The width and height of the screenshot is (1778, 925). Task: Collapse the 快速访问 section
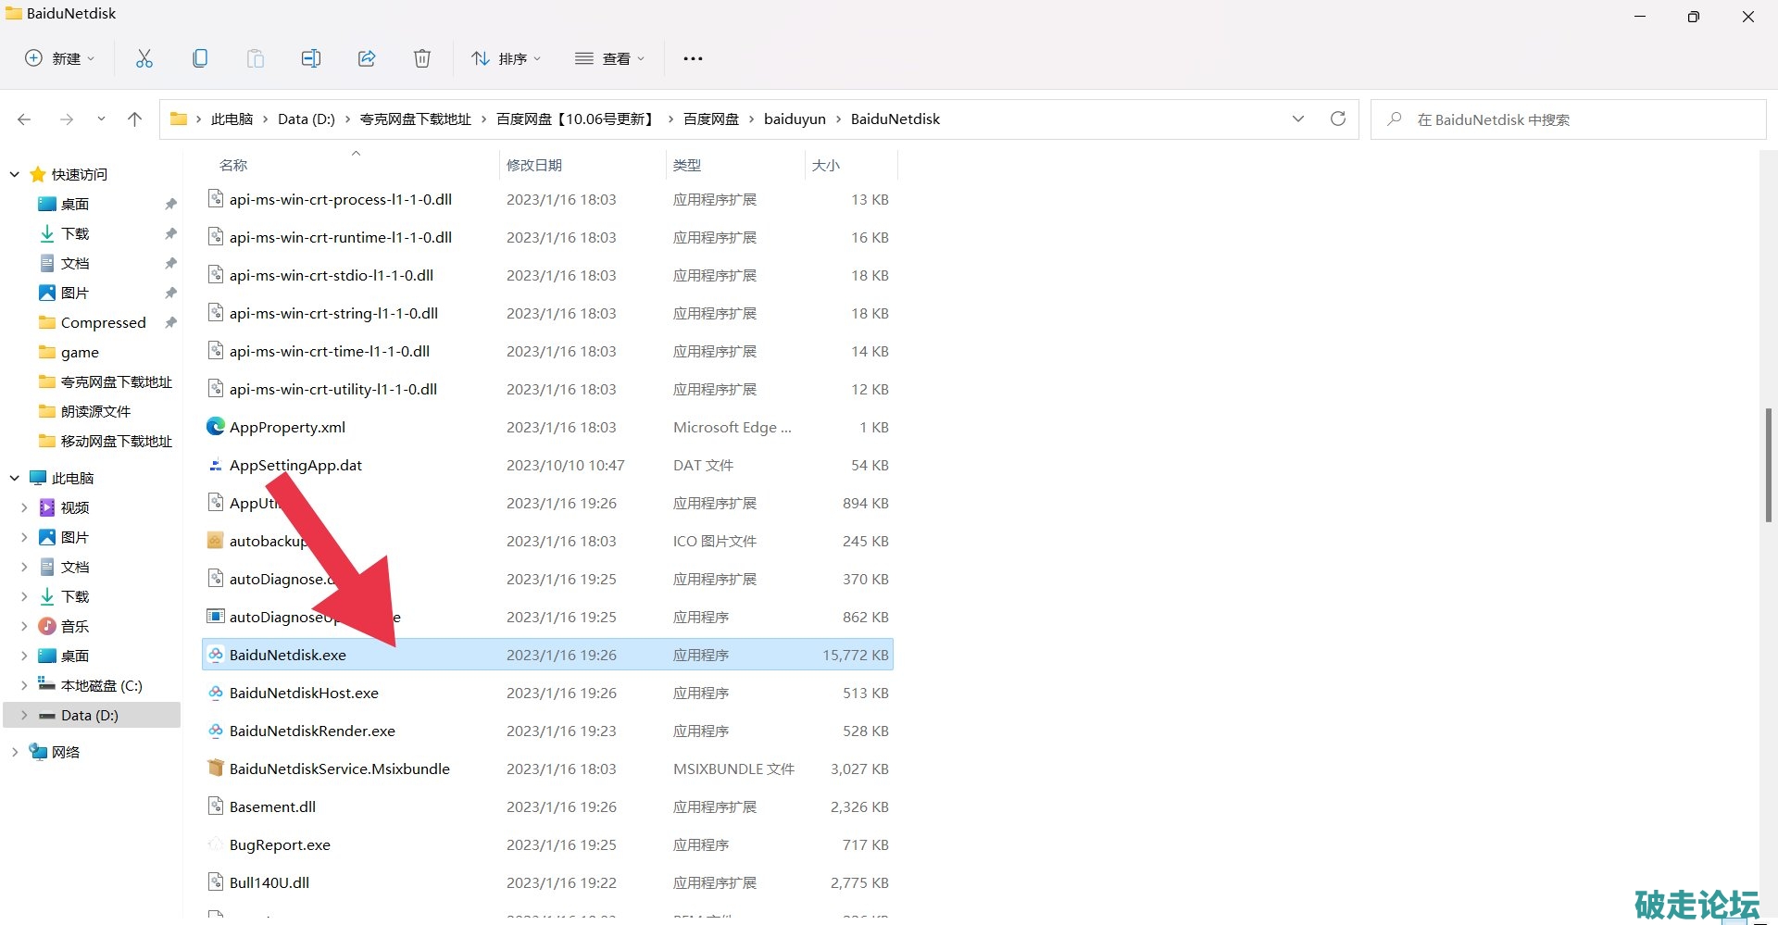[15, 174]
